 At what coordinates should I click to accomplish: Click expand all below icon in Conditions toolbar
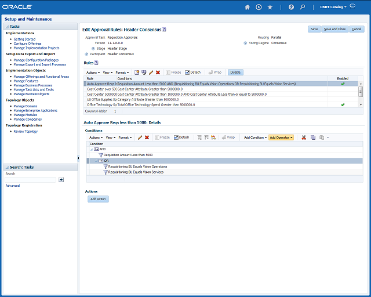point(206,137)
